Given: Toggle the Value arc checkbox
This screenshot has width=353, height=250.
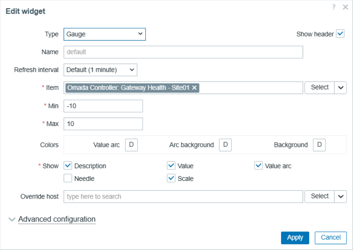Looking at the screenshot, I should click(x=258, y=166).
